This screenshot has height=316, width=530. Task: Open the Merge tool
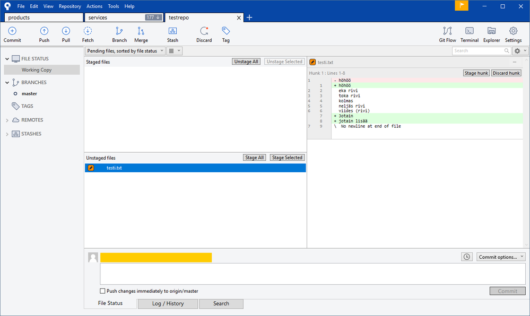coord(141,31)
